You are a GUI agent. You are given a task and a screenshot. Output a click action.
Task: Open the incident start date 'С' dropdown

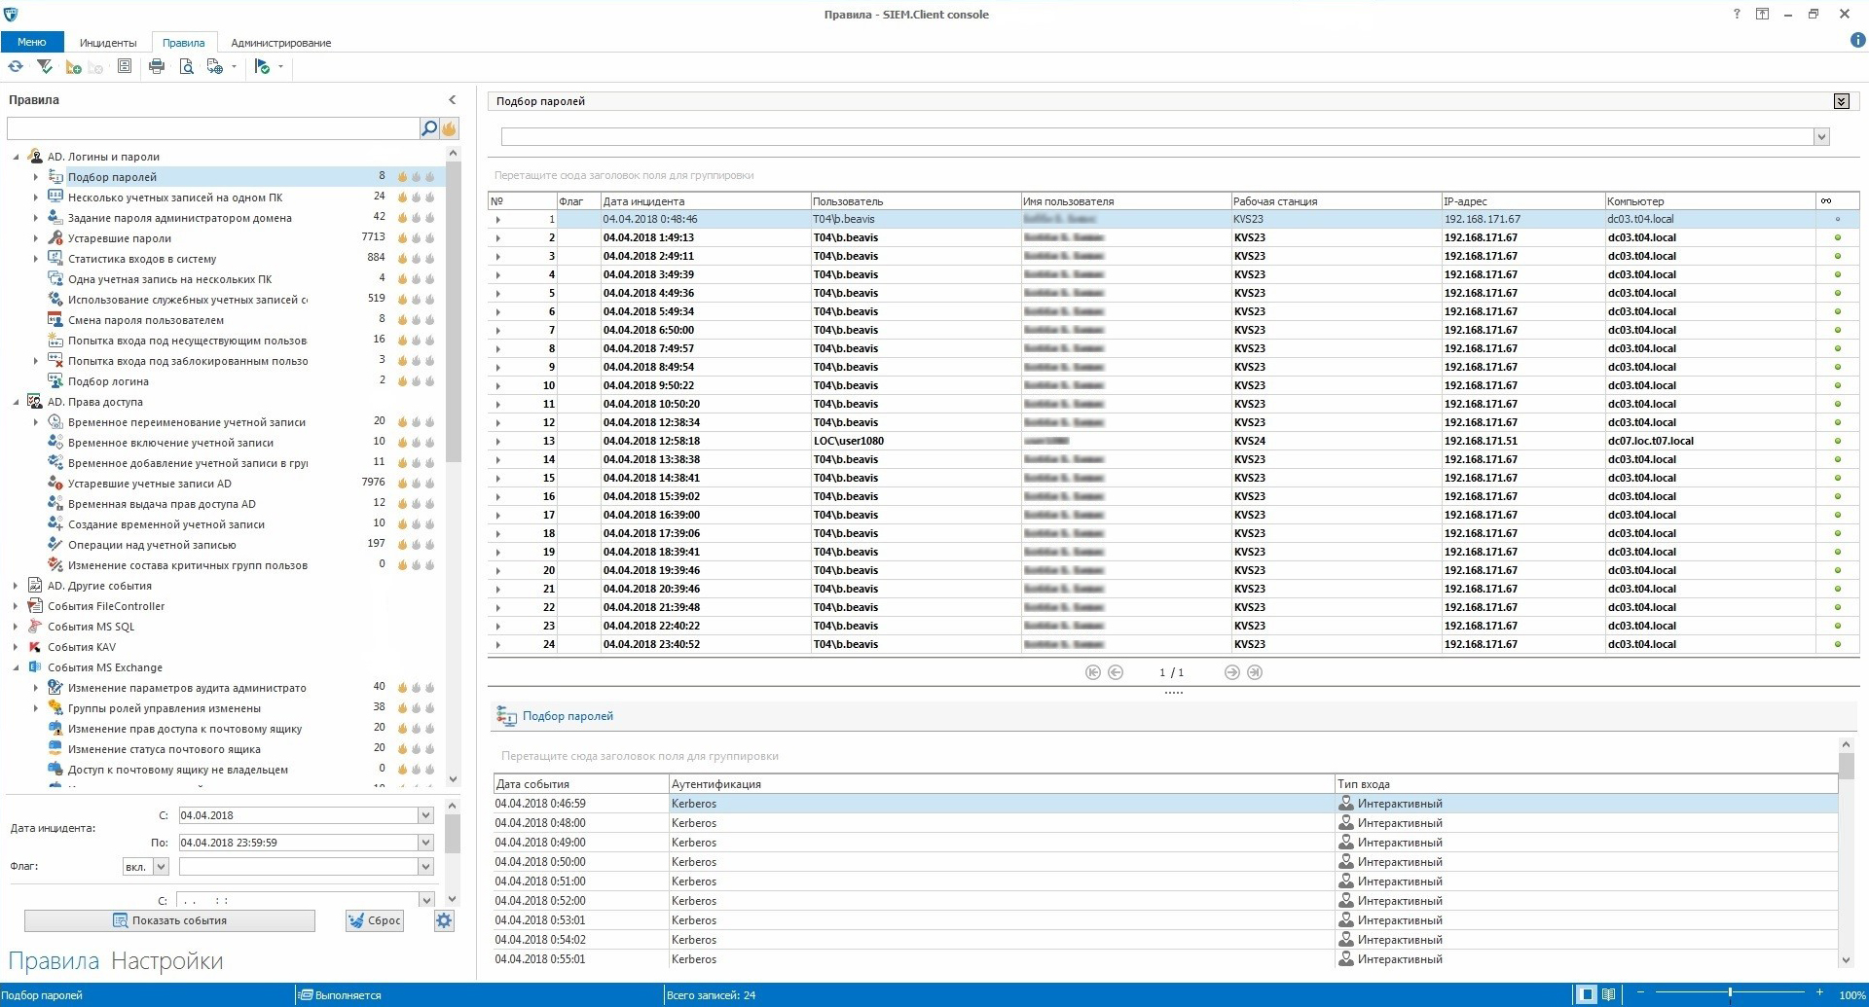click(425, 815)
